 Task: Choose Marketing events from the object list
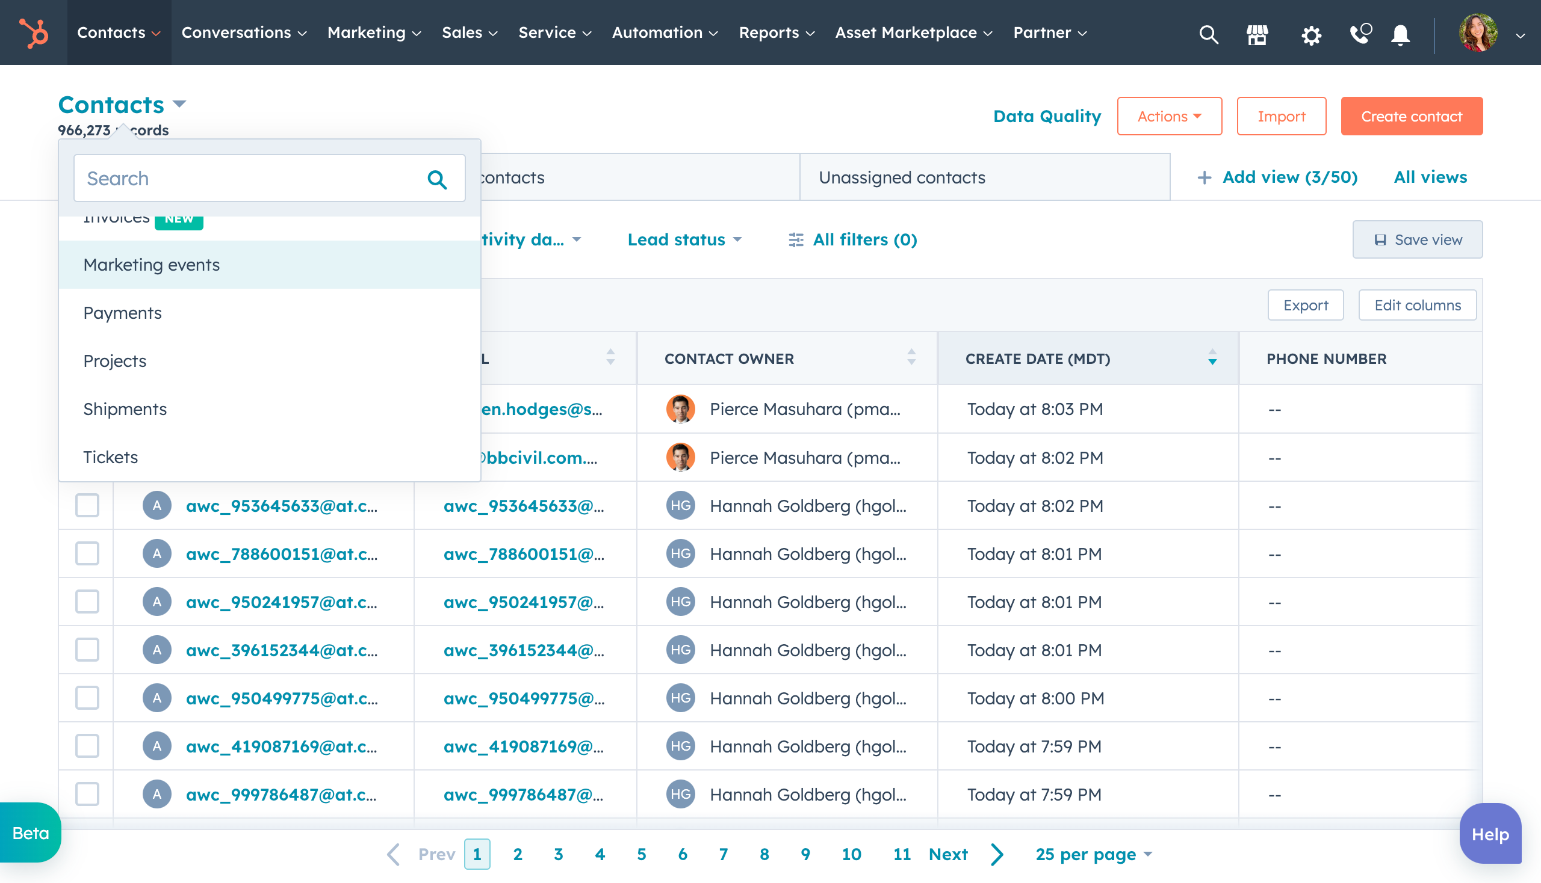point(270,265)
